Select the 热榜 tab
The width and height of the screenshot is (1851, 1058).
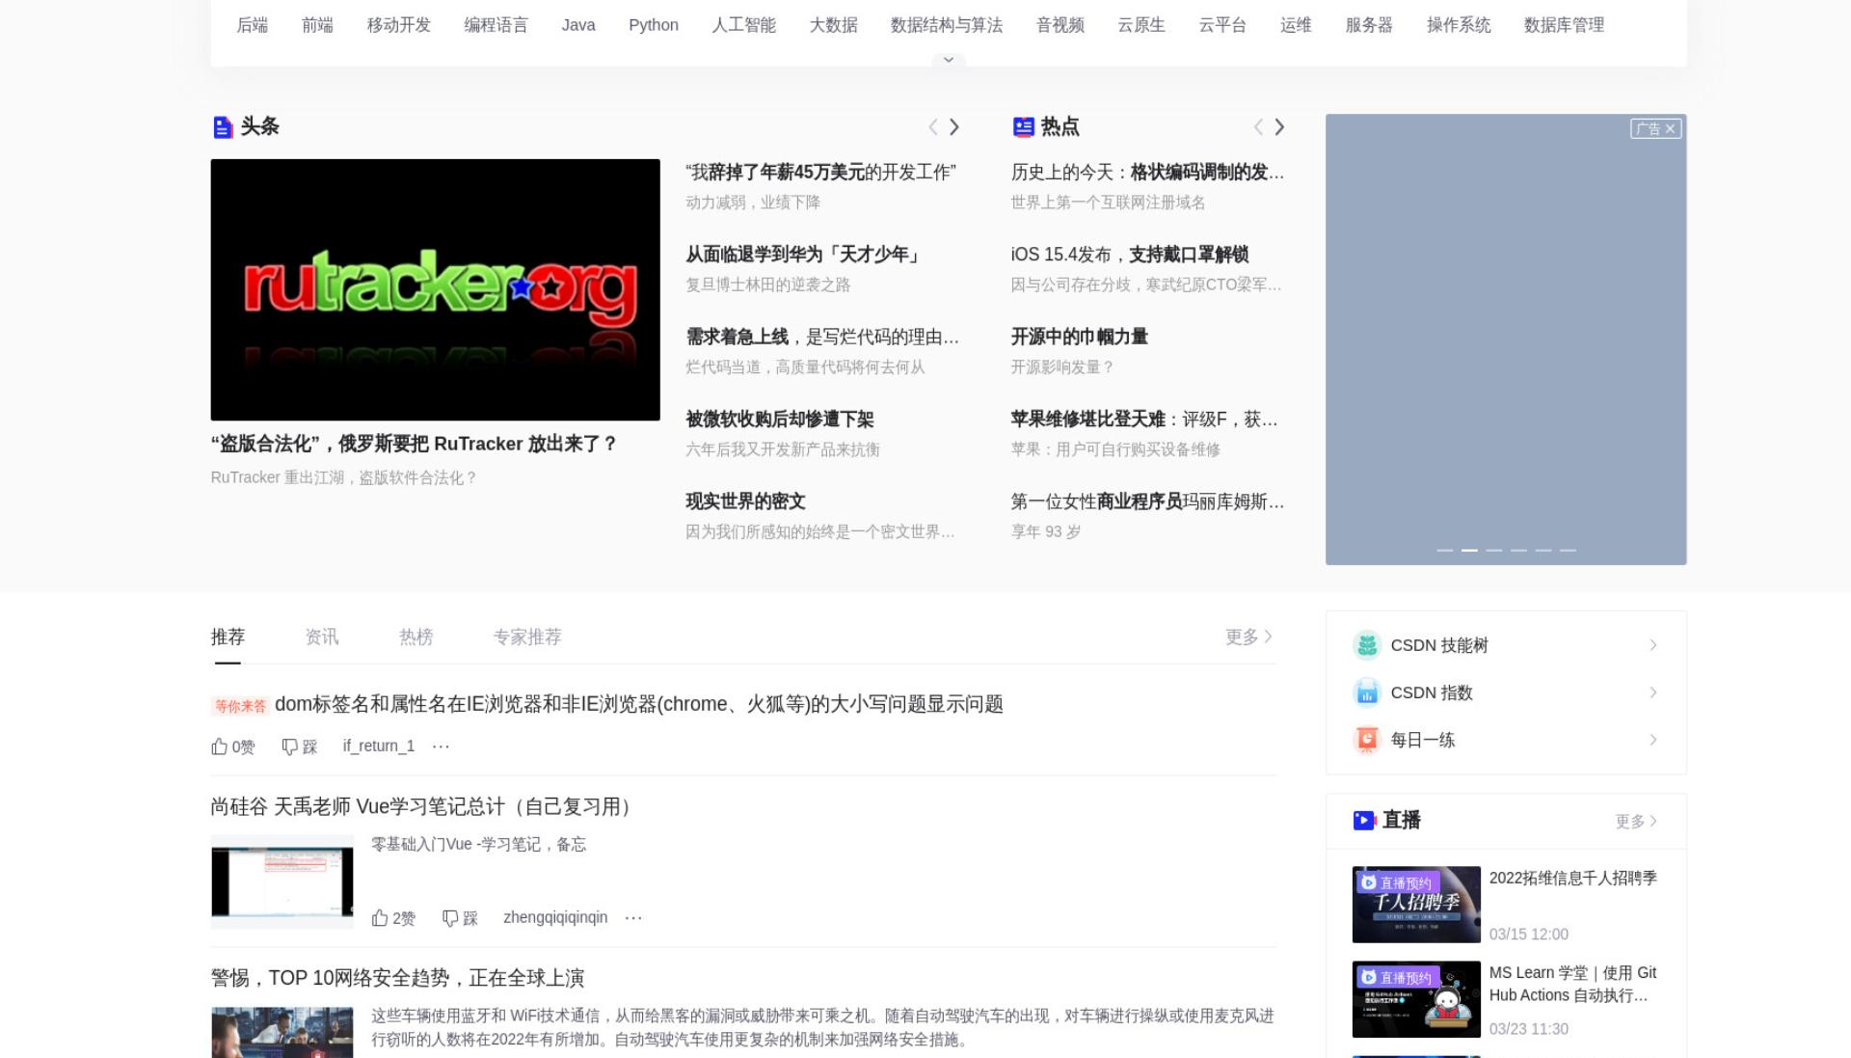coord(416,637)
